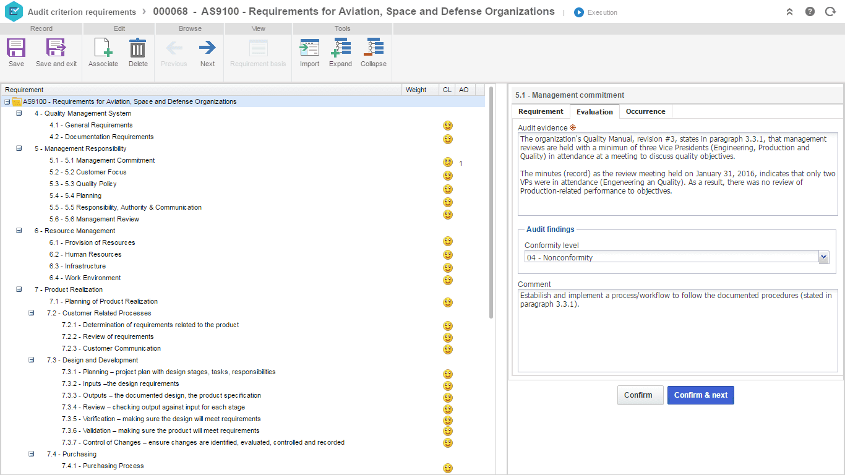Click sad face for 5.1 Management Commitment
The image size is (845, 475).
(x=448, y=163)
